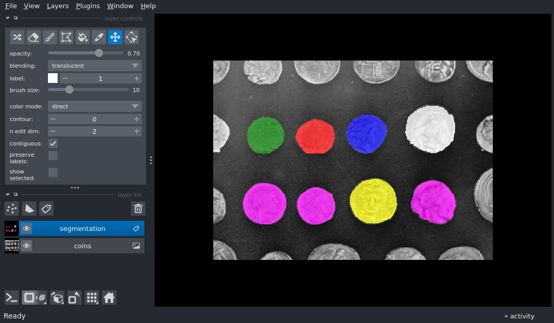Viewport: 554px width, 323px height.
Task: Open the blending mode dropdown
Action: point(95,66)
